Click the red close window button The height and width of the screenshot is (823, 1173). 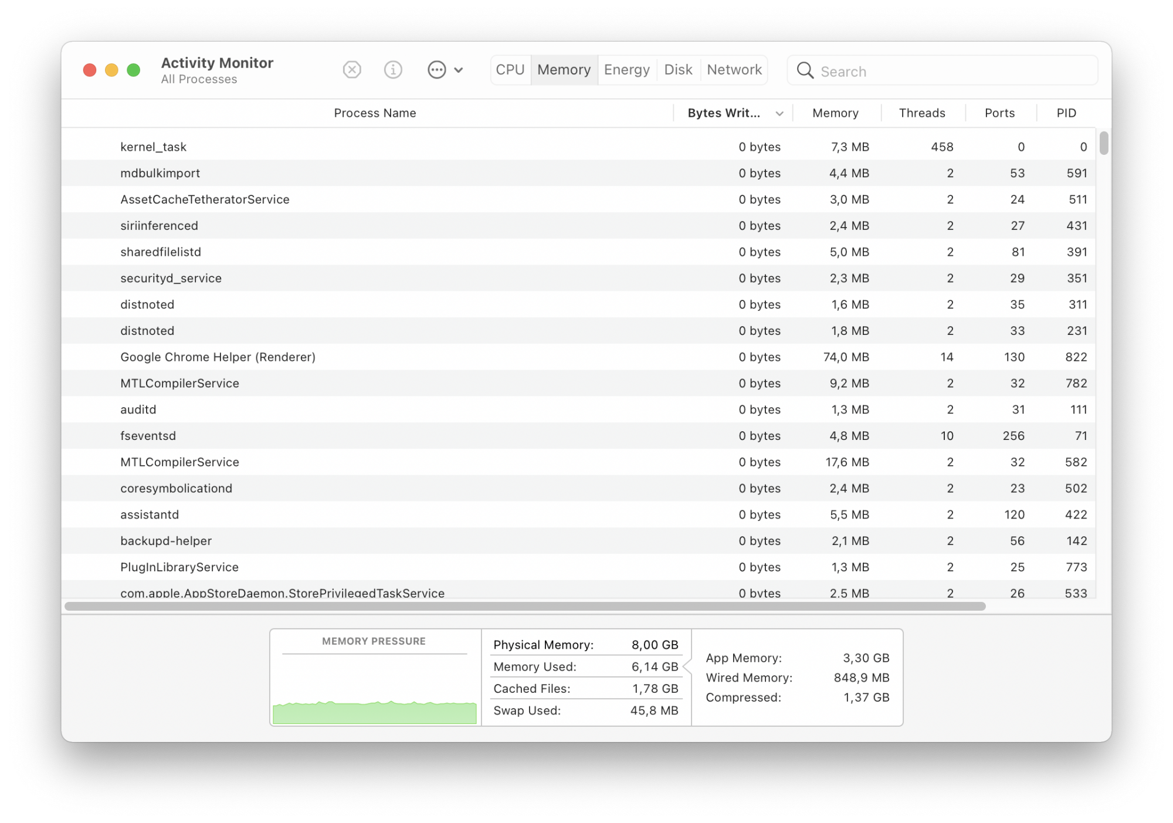pyautogui.click(x=90, y=70)
